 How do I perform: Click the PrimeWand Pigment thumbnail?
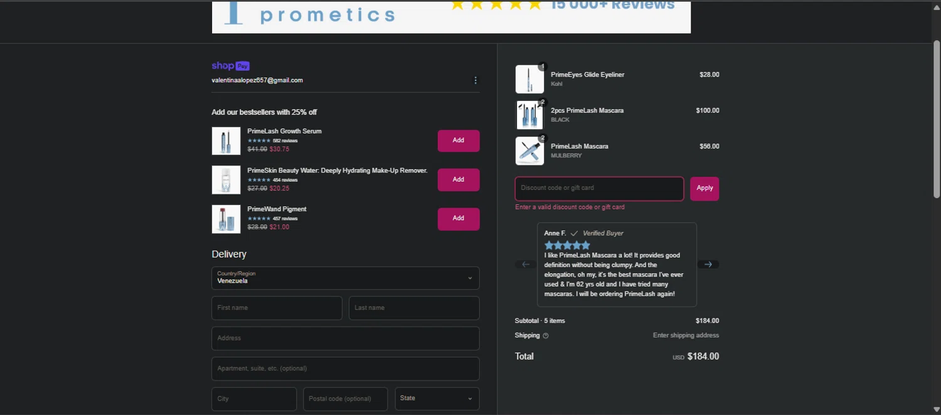(x=226, y=219)
